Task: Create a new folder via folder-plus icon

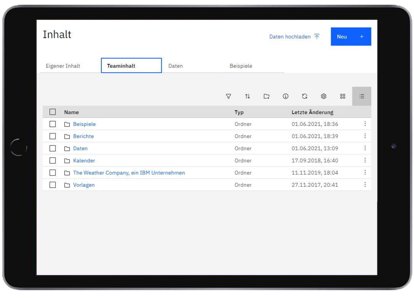Action: (266, 96)
